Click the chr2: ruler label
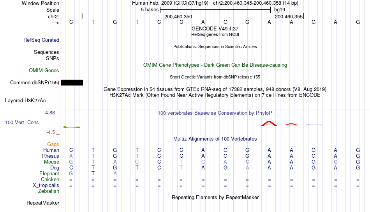This screenshot has height=212, width=370. click(x=53, y=16)
